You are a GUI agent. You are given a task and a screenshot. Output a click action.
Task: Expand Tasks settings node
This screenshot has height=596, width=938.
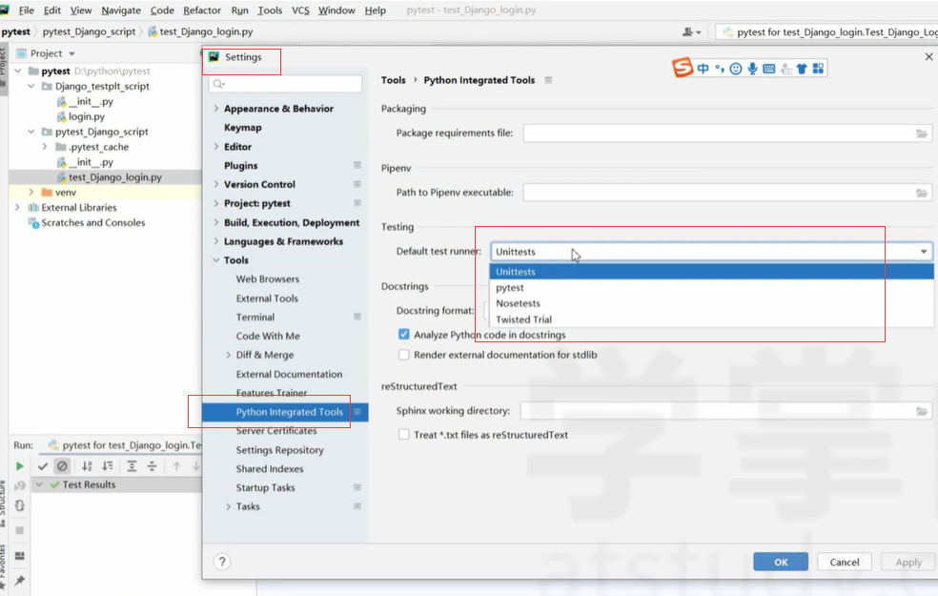point(228,506)
